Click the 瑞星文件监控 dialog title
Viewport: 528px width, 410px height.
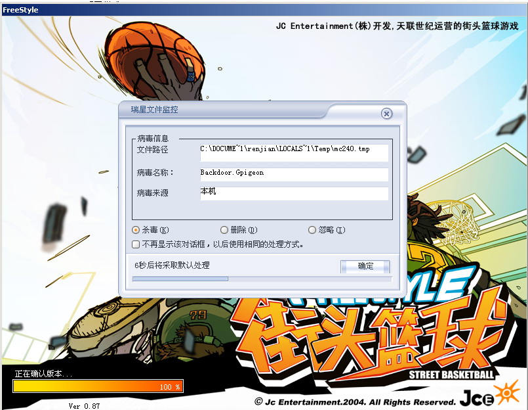pos(154,110)
